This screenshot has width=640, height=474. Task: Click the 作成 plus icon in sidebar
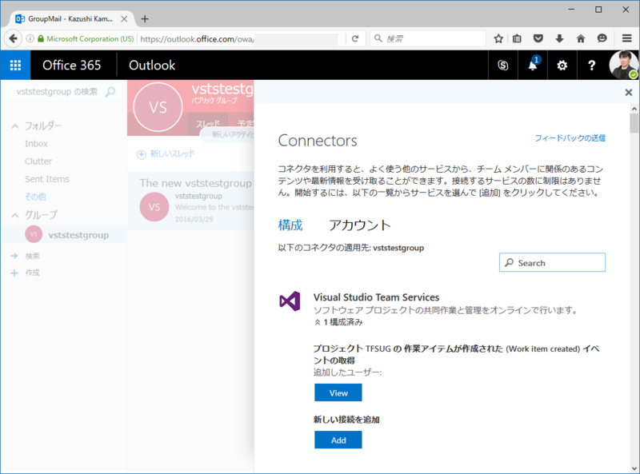click(14, 273)
